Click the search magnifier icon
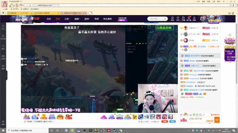Viewport: 238px width, 133px height. (x=165, y=19)
